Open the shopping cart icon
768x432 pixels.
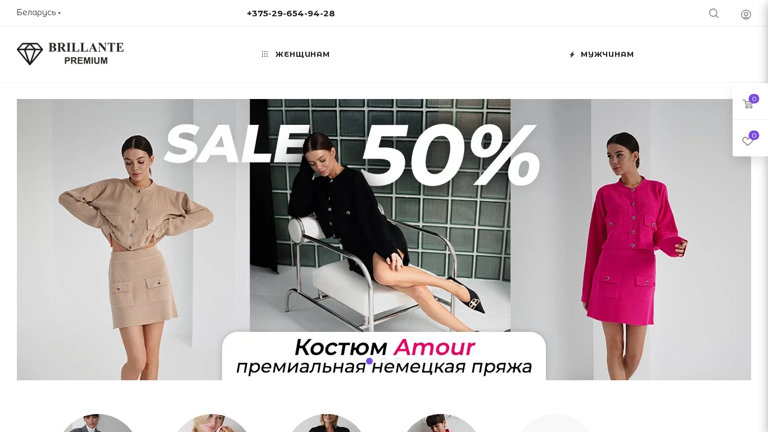pyautogui.click(x=748, y=104)
